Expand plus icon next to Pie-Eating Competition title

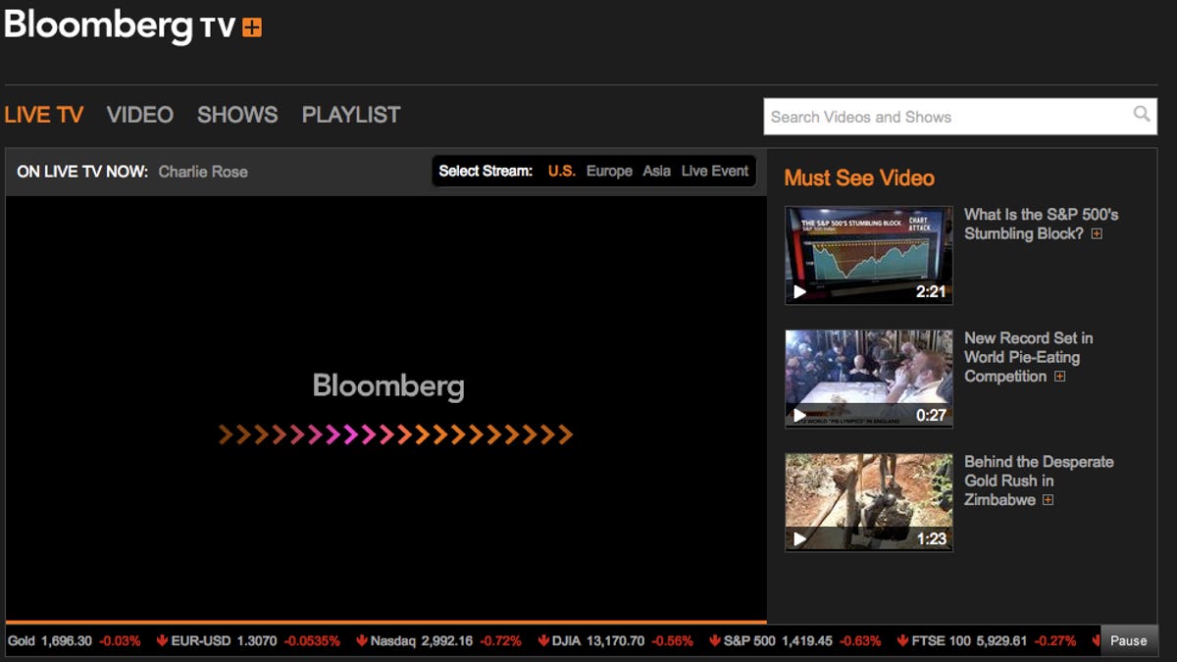tap(1059, 378)
